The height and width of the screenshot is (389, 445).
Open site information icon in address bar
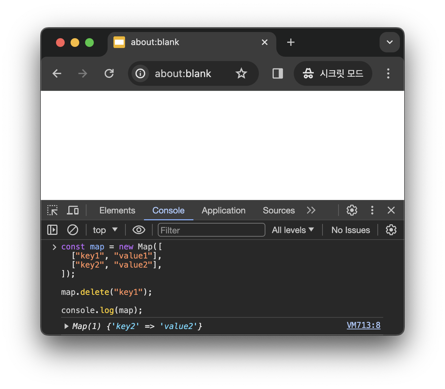pos(140,73)
